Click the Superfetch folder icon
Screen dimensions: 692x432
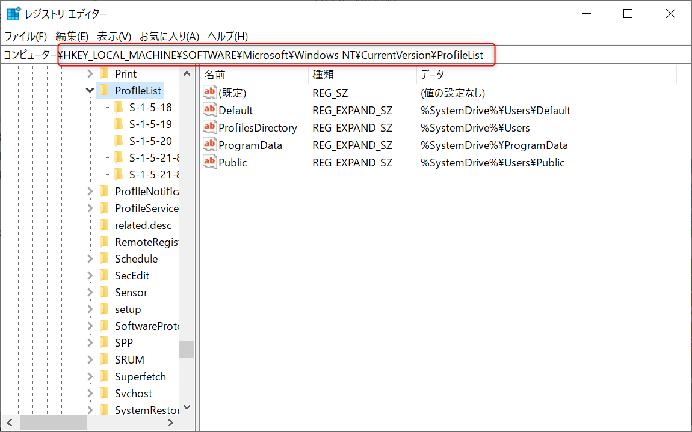(x=105, y=376)
